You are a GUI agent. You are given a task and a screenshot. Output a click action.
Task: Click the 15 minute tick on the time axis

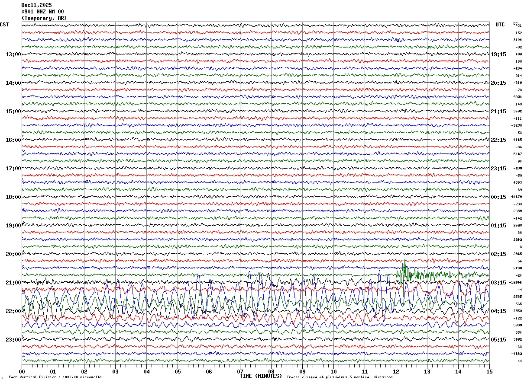click(x=489, y=371)
